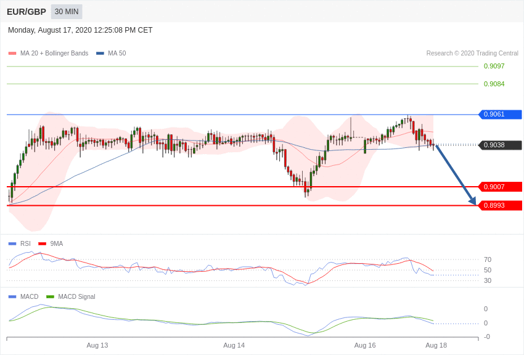The image size is (524, 355).
Task: Click the blue 0.9061 pivot price tag
Action: point(501,114)
